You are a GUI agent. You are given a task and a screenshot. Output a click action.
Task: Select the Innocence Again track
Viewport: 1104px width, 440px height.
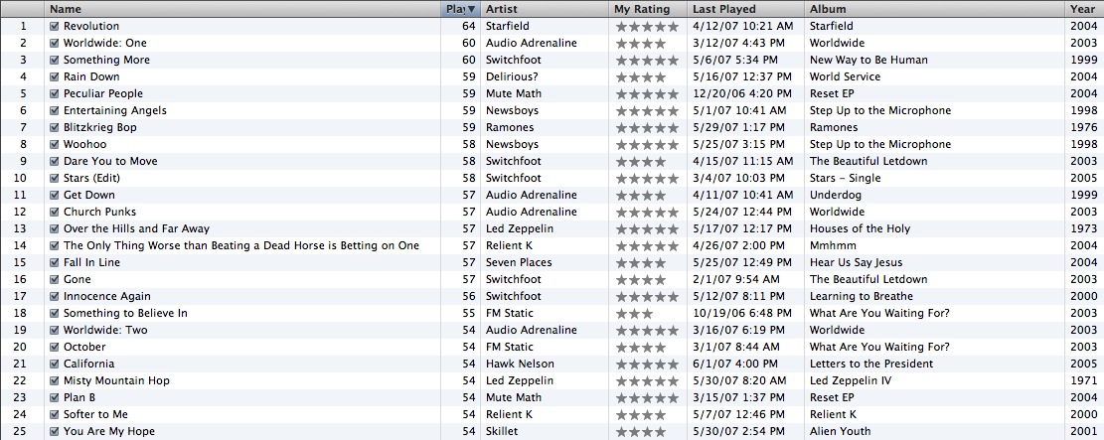click(x=107, y=296)
